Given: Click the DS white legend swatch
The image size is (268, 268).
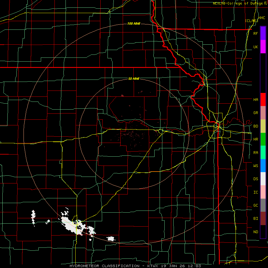Looking at the screenshot, I should click(263, 179).
